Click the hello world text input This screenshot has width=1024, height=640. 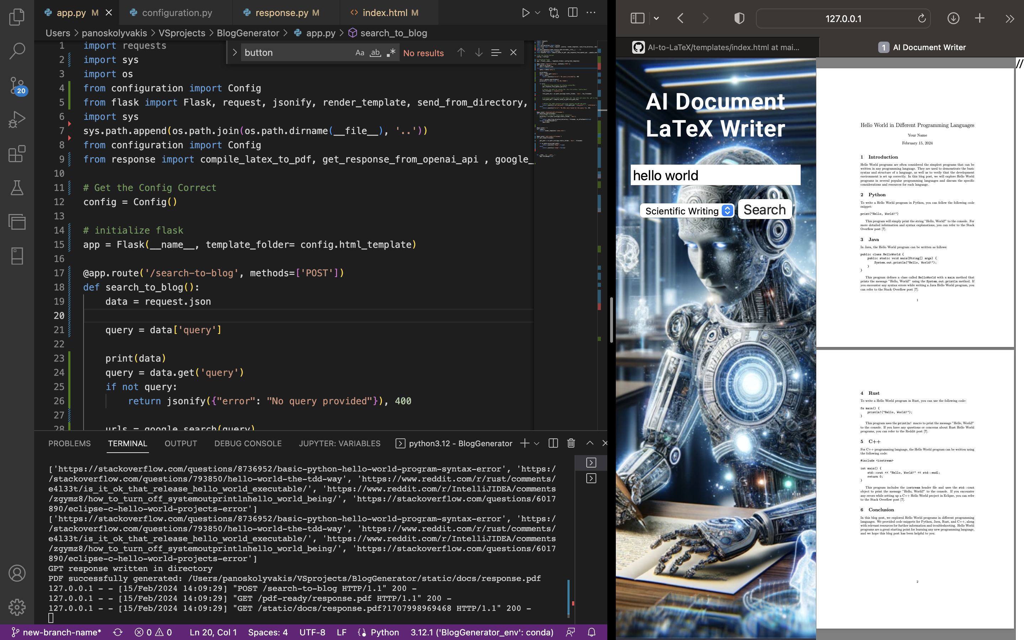point(715,175)
